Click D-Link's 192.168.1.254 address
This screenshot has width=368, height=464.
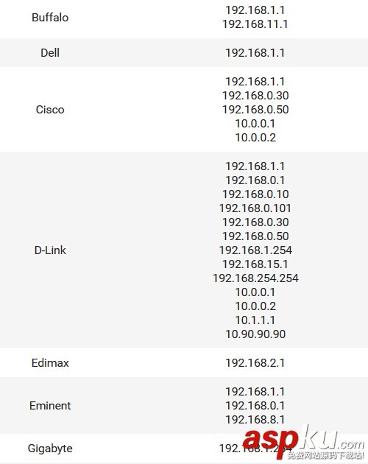[x=255, y=250]
